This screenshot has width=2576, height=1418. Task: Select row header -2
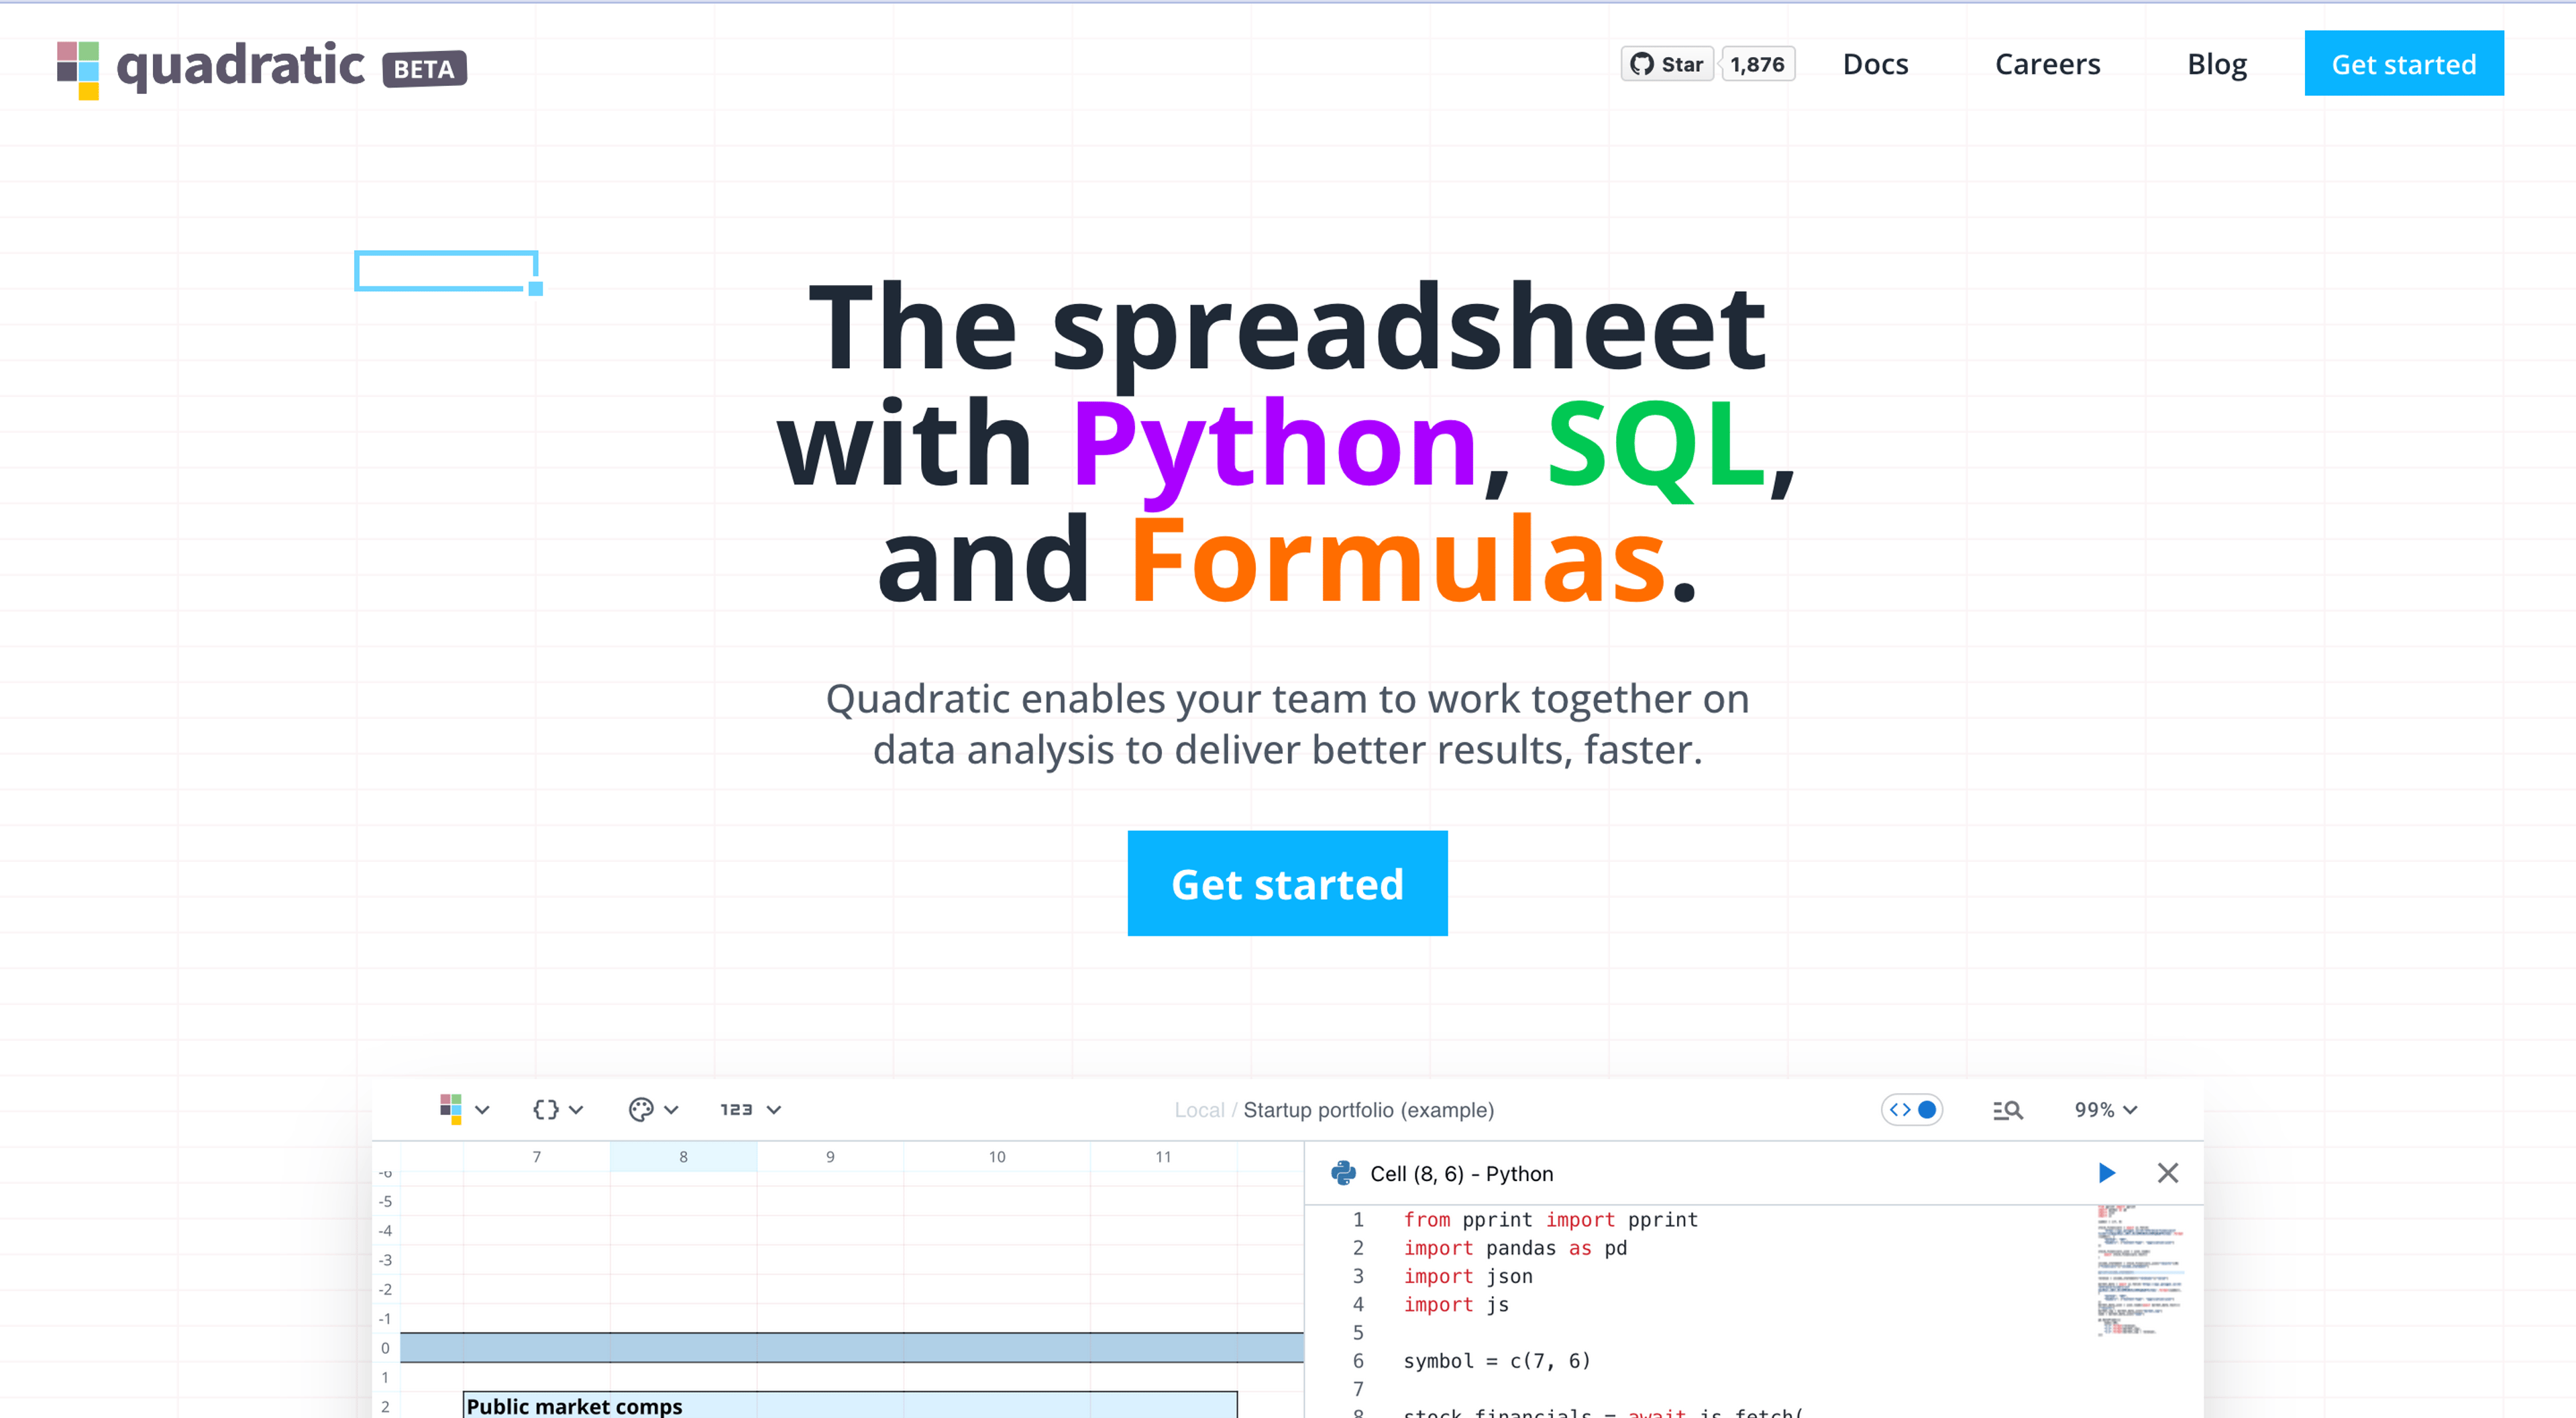pyautogui.click(x=386, y=1290)
